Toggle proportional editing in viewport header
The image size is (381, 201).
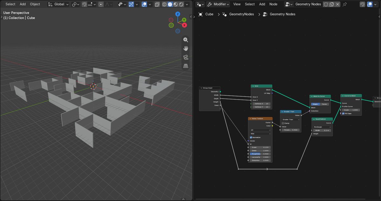(101, 4)
